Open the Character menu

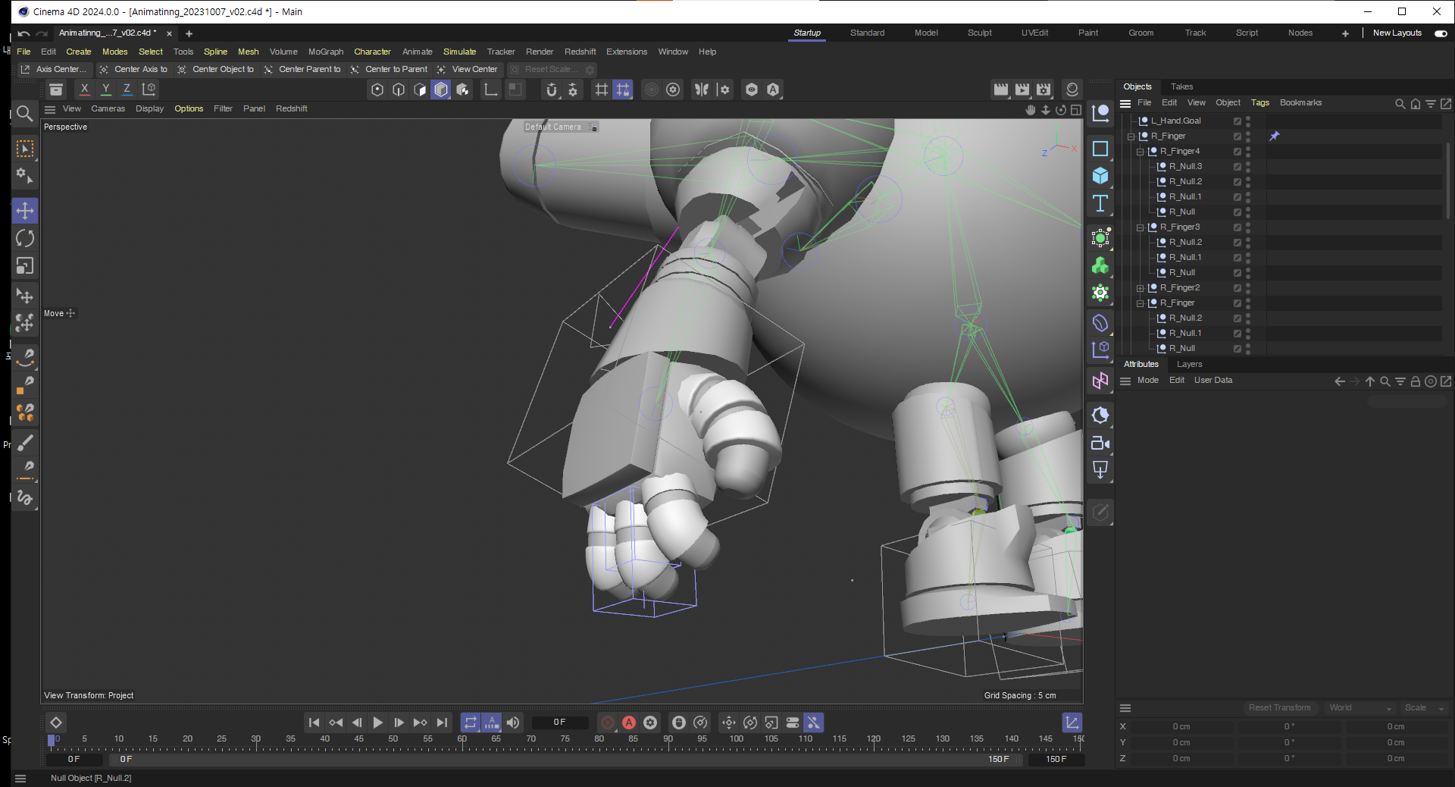click(372, 52)
